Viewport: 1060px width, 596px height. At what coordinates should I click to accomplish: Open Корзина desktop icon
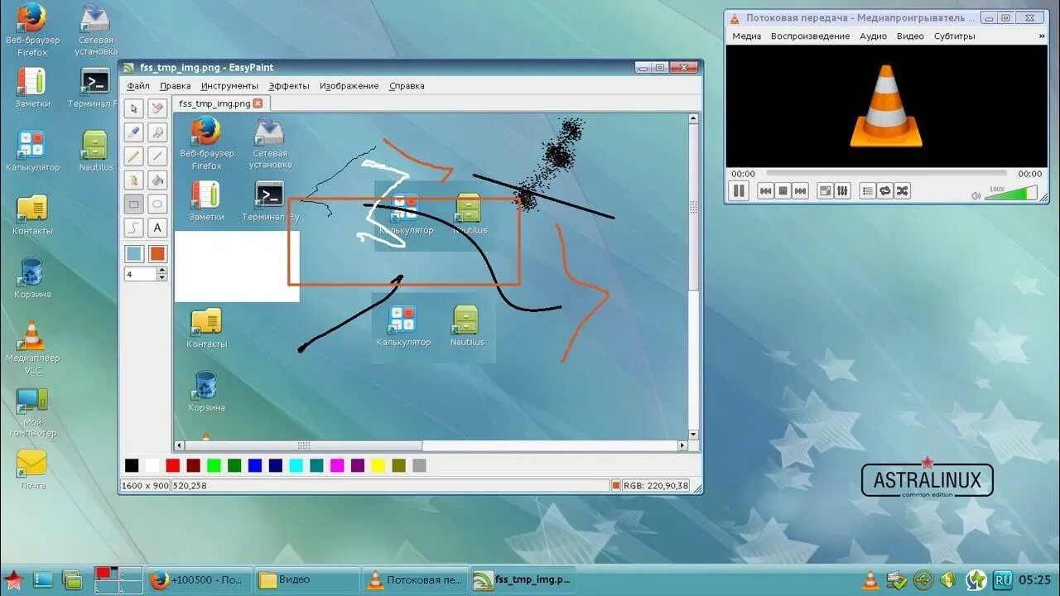pos(31,278)
